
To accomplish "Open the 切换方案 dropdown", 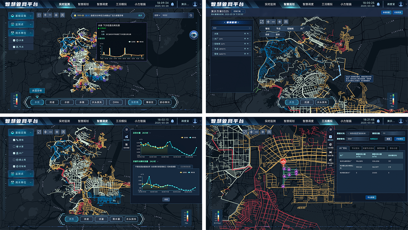I will [238, 11].
